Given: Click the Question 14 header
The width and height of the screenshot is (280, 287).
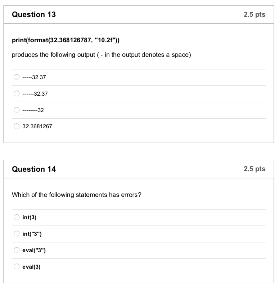Looking at the screenshot, I should click(30, 169).
